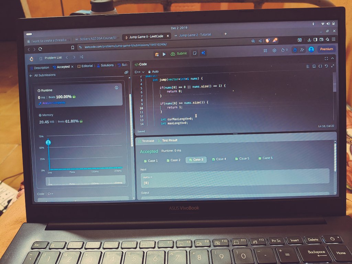Click the Dec 2 20:19 clock
The height and width of the screenshot is (264, 352).
[179, 28]
